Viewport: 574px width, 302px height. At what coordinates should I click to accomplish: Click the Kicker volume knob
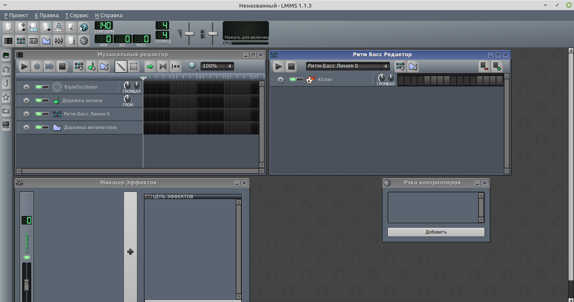point(382,77)
